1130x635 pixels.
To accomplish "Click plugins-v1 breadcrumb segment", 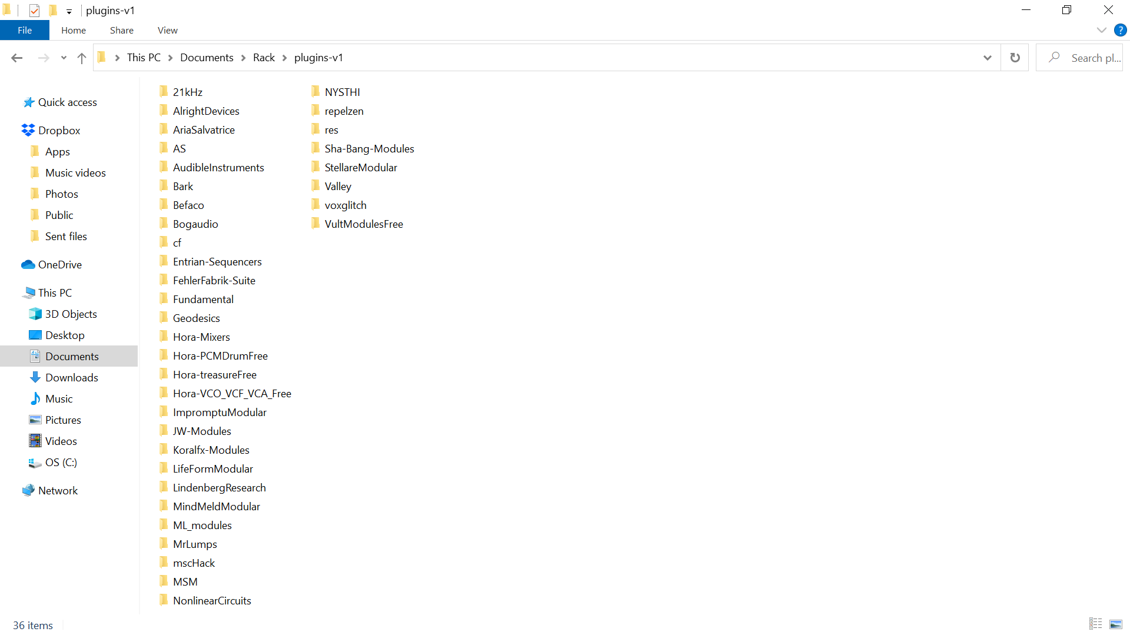I will pyautogui.click(x=318, y=58).
